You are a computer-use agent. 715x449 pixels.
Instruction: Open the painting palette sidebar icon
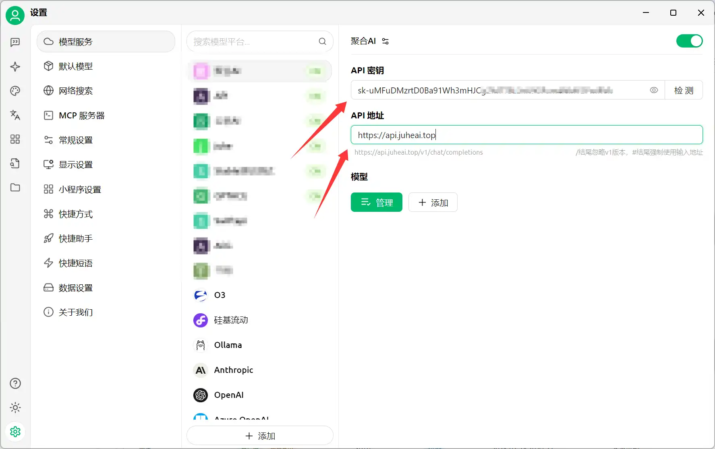(x=15, y=91)
